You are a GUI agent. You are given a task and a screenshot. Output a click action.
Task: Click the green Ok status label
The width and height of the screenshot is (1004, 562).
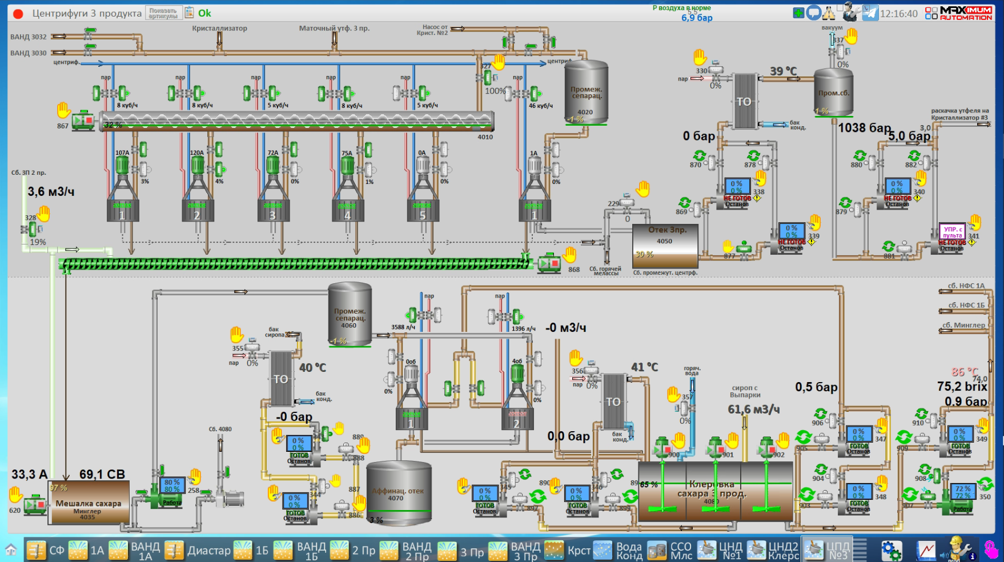point(204,13)
